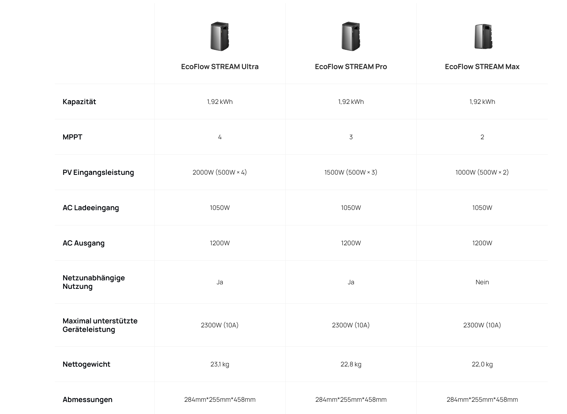Click the EcoFlow STREAM Ultra product image
Viewport: 567px width, 414px height.
pyautogui.click(x=220, y=36)
